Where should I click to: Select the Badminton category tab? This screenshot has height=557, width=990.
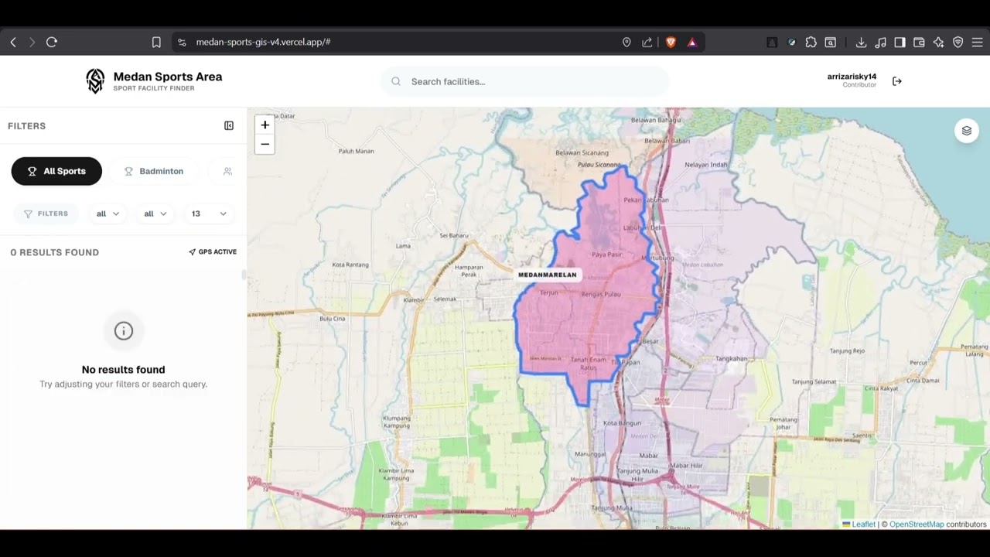pyautogui.click(x=154, y=171)
